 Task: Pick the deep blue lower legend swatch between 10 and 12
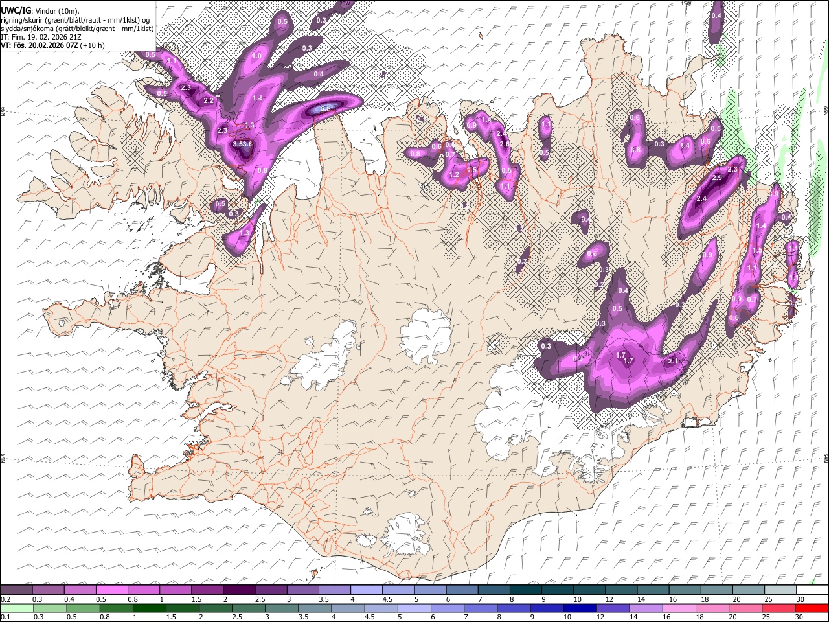[x=580, y=608]
